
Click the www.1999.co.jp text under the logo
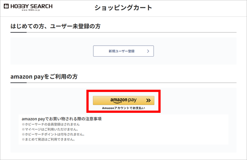point(31,10)
